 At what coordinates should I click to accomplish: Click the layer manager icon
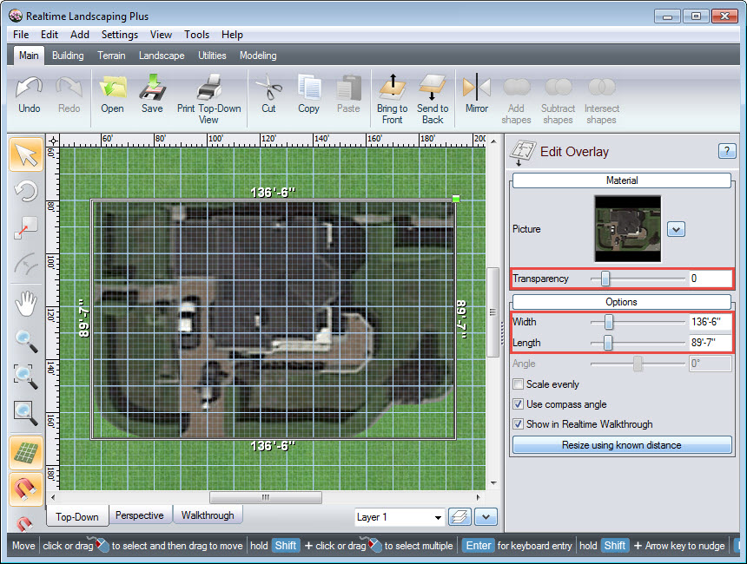(459, 517)
